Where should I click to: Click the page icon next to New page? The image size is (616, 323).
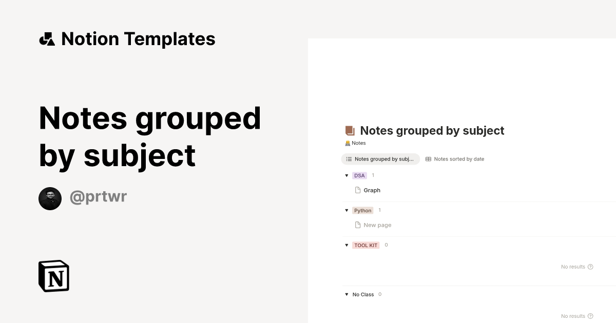tap(357, 225)
